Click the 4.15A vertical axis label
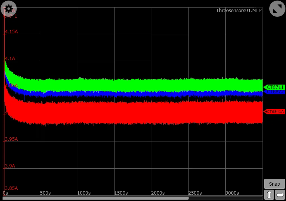 click(x=11, y=32)
